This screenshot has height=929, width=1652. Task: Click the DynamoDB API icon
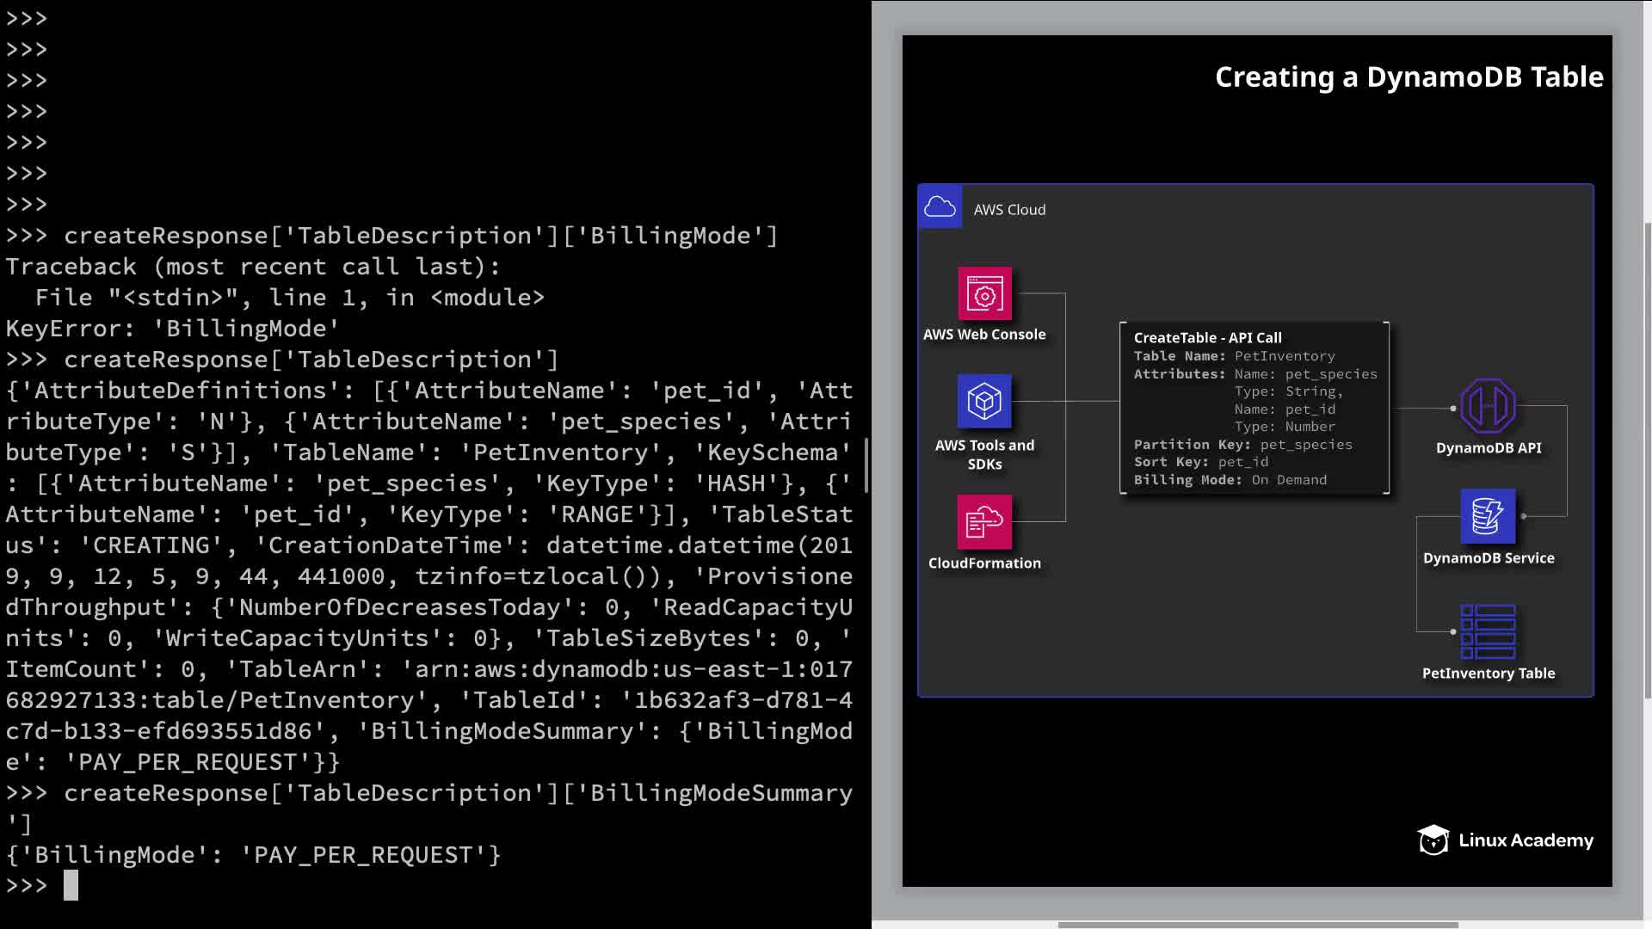pos(1488,406)
